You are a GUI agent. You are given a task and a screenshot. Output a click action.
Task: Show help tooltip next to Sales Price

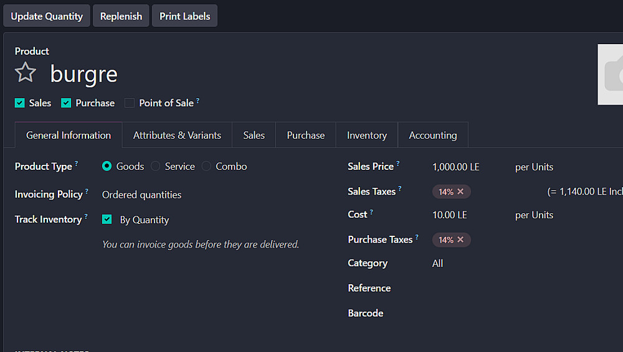[398, 164]
